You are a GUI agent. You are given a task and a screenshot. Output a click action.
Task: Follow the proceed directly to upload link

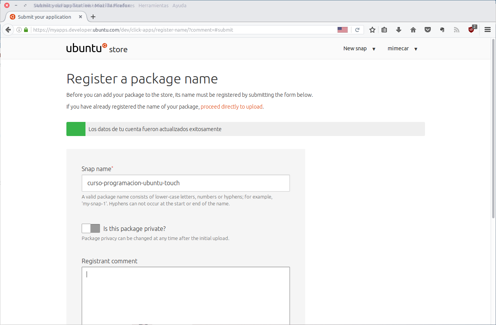pyautogui.click(x=232, y=107)
